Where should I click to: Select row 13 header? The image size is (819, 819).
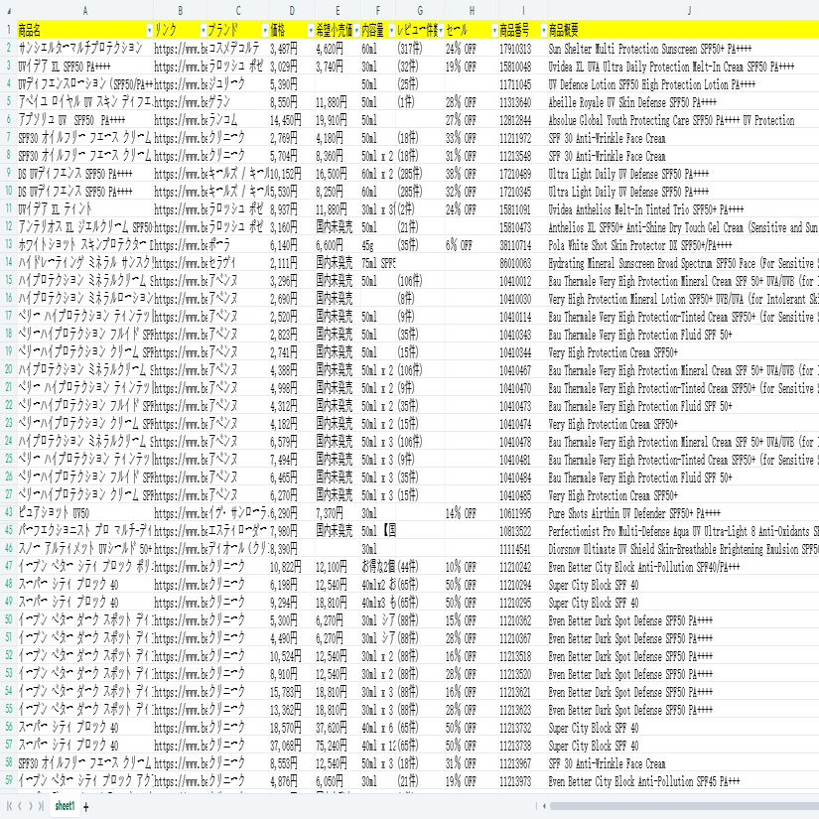pos(8,244)
